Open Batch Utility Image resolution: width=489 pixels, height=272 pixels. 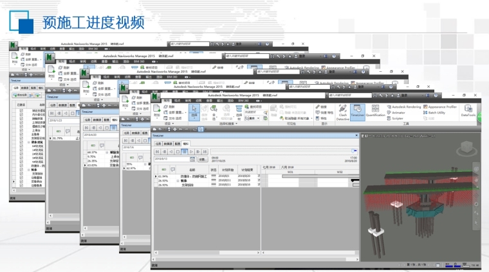(x=444, y=112)
